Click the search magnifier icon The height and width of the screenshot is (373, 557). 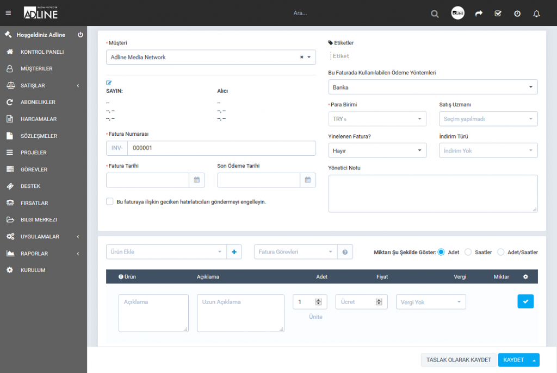tap(435, 14)
